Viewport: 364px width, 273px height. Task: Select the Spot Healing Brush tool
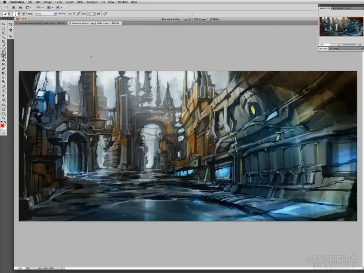[4, 51]
